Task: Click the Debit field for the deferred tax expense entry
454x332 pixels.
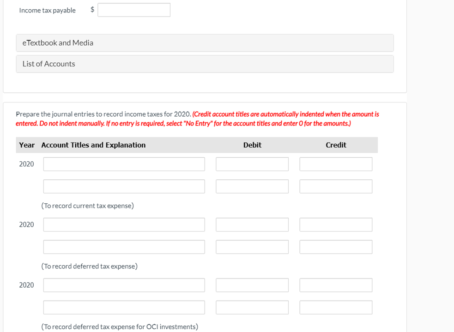Action: coord(252,225)
